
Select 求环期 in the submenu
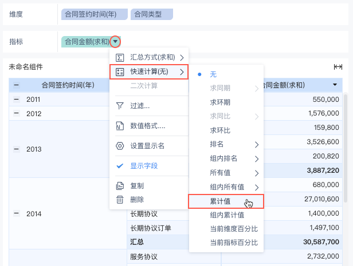(x=220, y=102)
